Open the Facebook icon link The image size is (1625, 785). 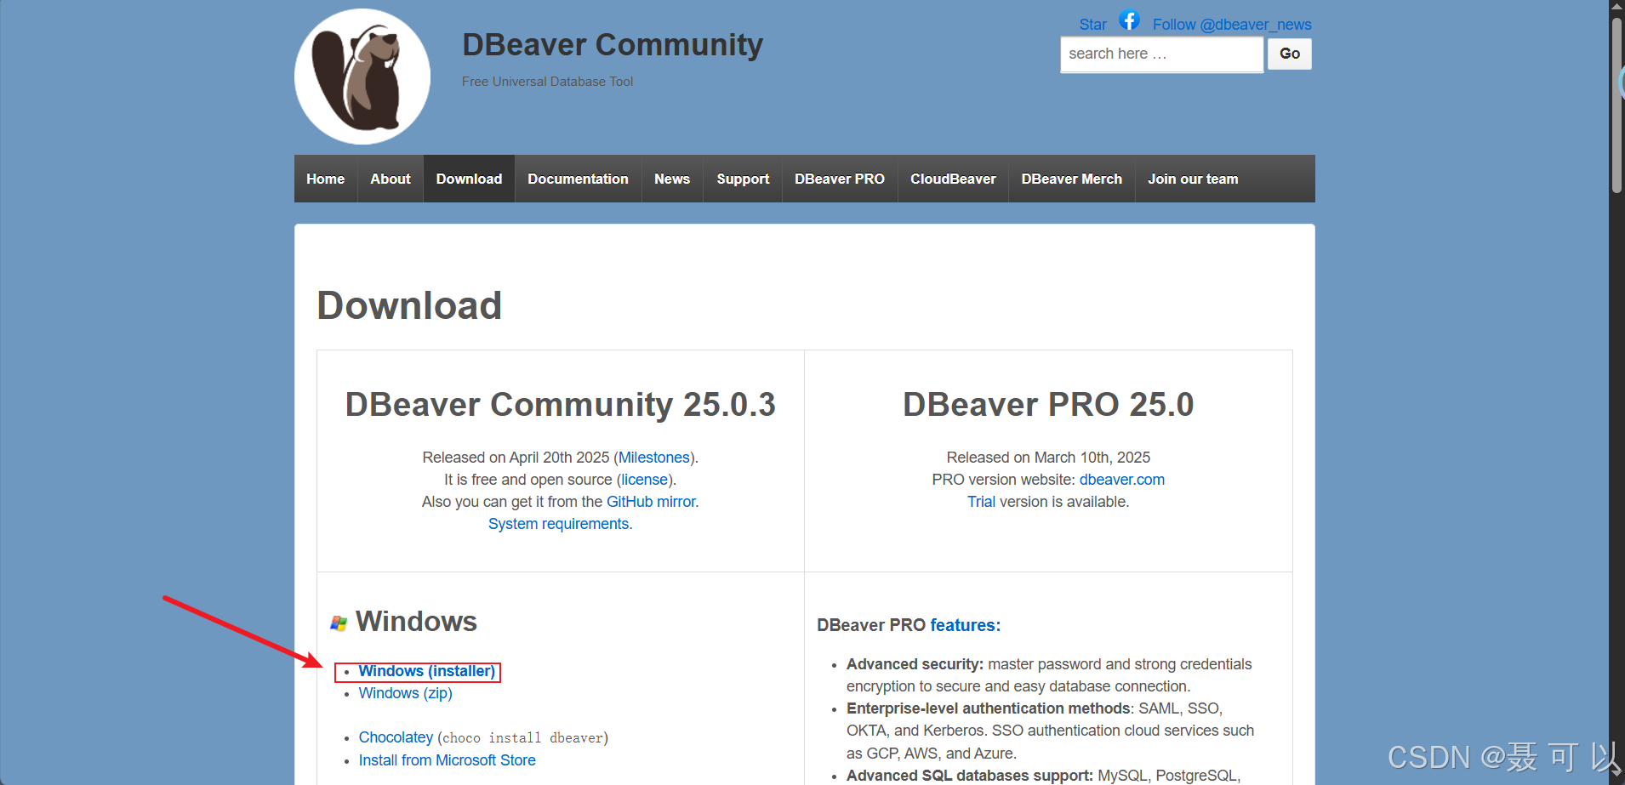(1129, 20)
